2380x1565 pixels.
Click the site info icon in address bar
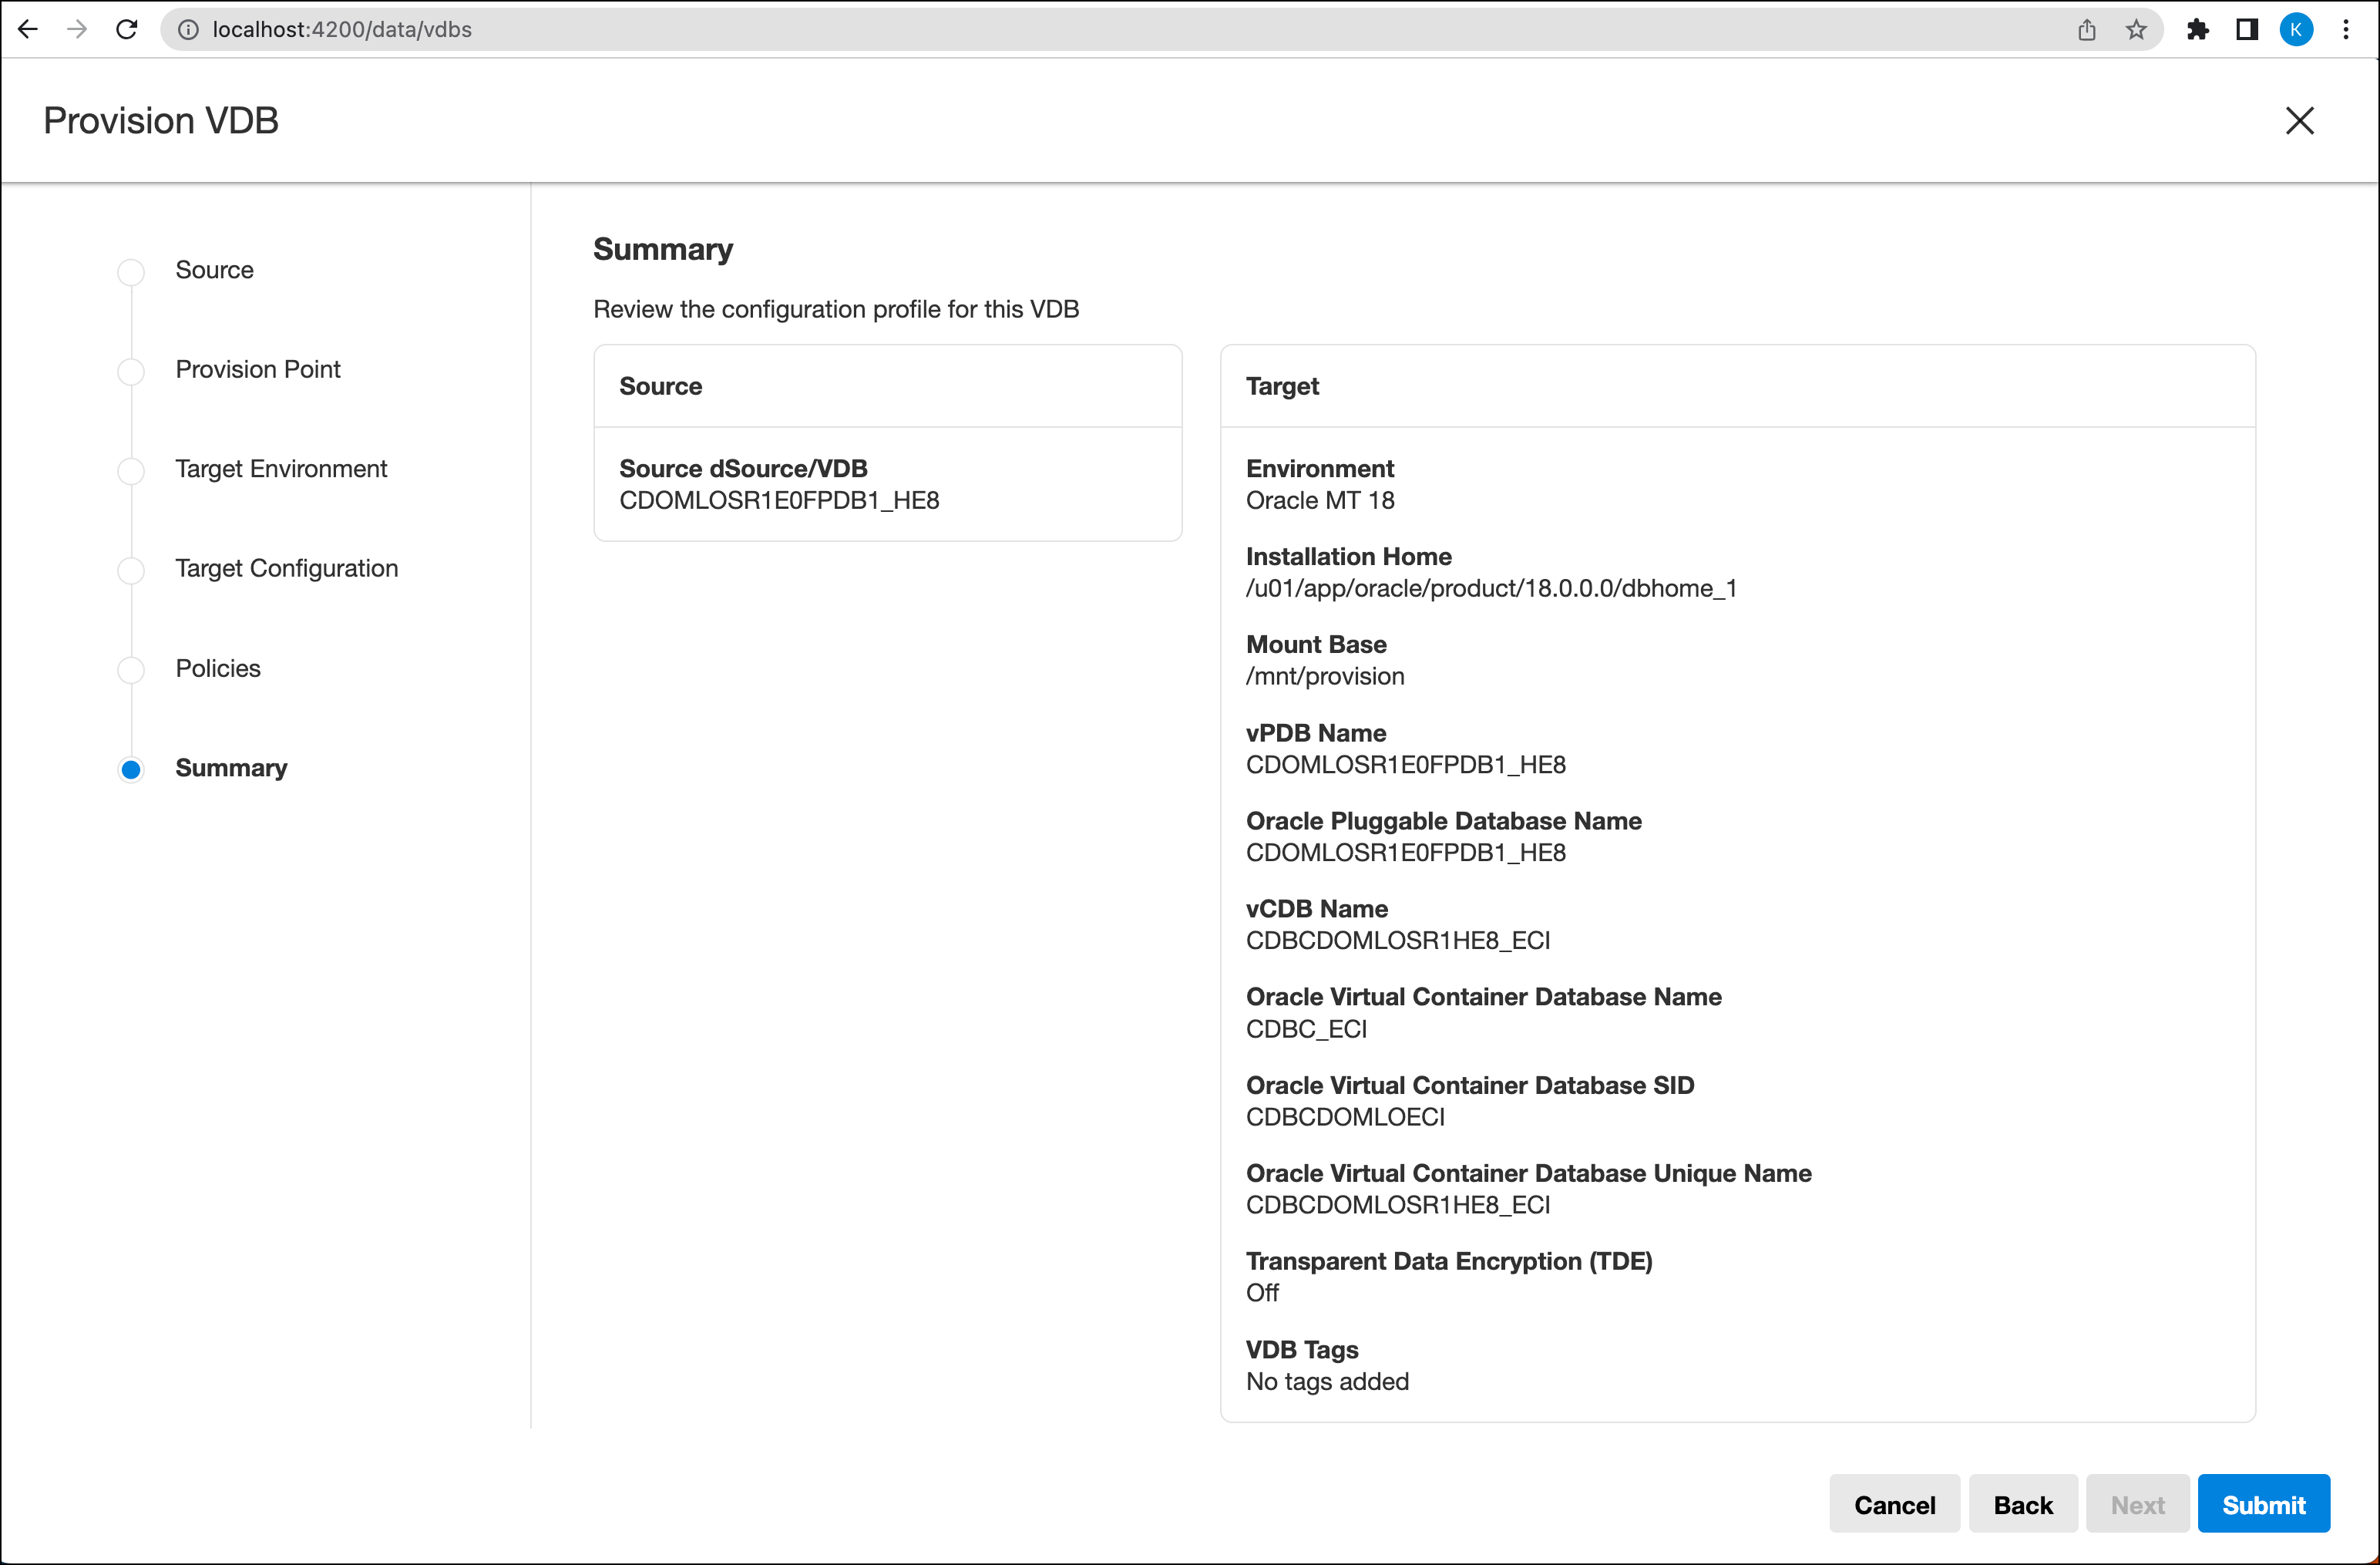[188, 29]
